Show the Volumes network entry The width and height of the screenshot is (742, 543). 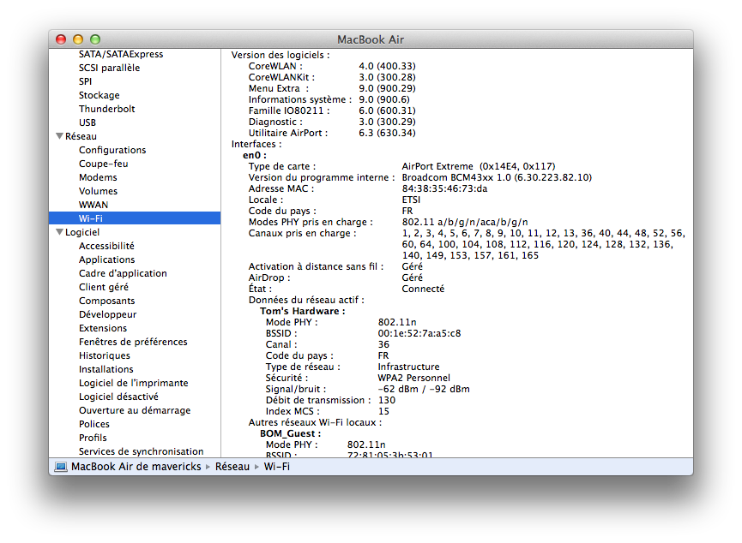(x=98, y=191)
